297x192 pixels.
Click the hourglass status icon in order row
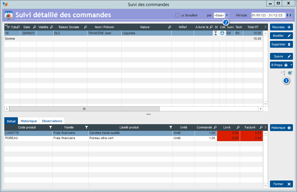(216, 33)
